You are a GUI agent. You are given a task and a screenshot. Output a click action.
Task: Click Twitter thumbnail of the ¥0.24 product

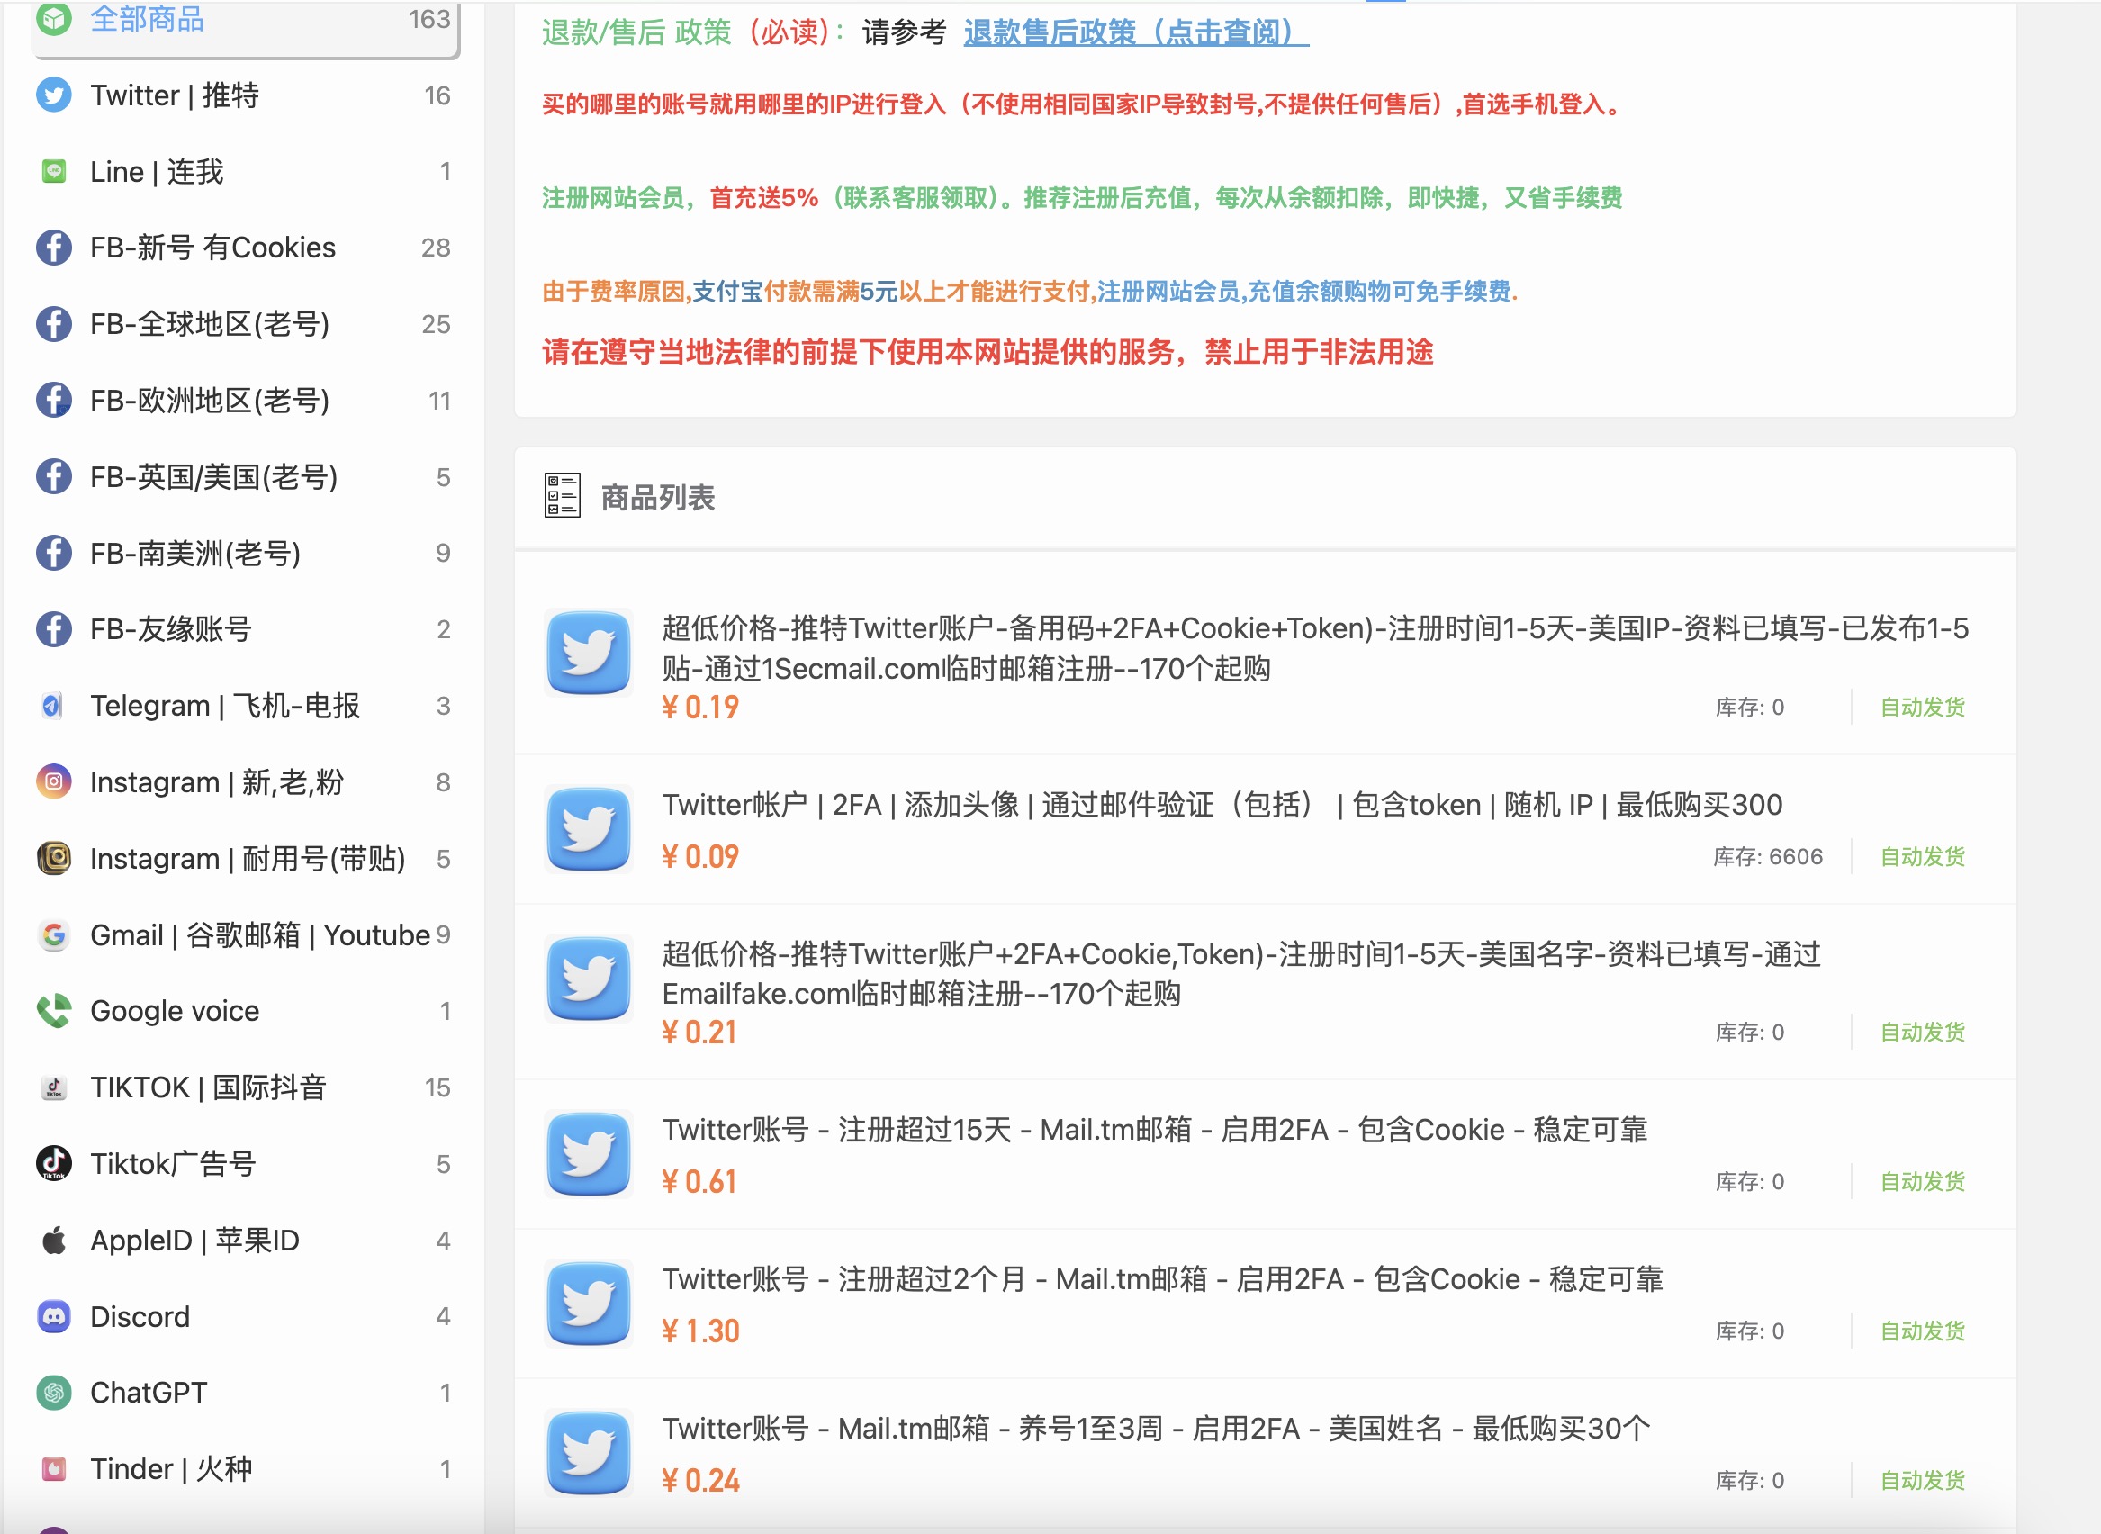pyautogui.click(x=589, y=1453)
